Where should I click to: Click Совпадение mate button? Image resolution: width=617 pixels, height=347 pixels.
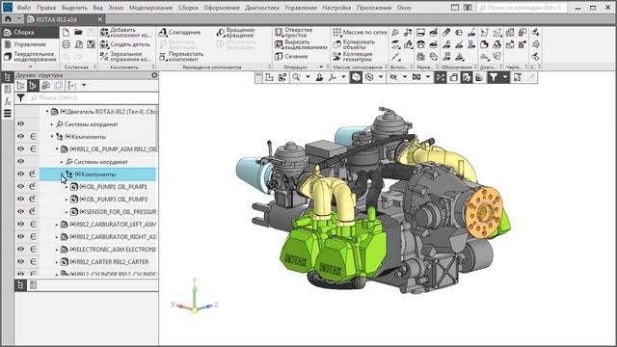click(180, 32)
